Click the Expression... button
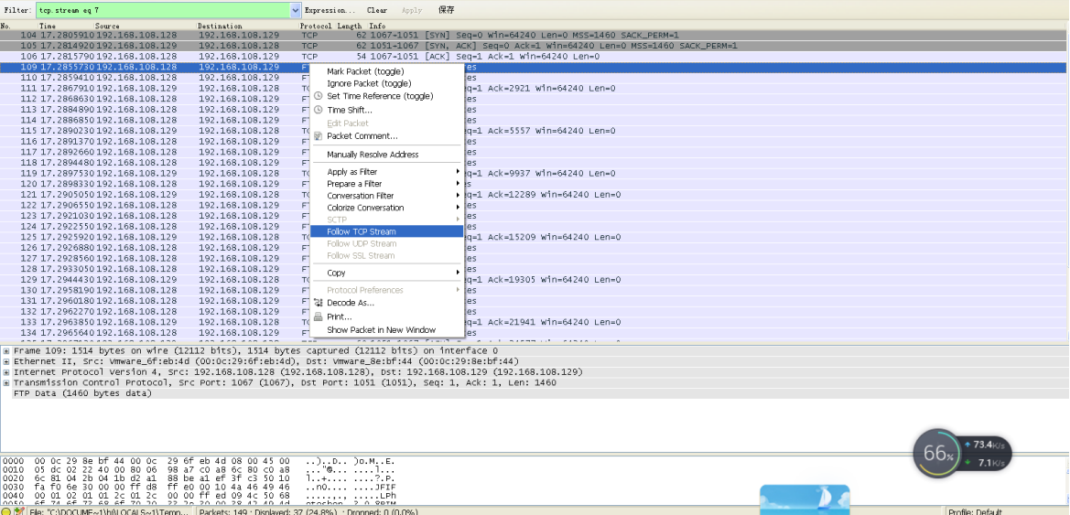This screenshot has height=515, width=1070. point(330,10)
